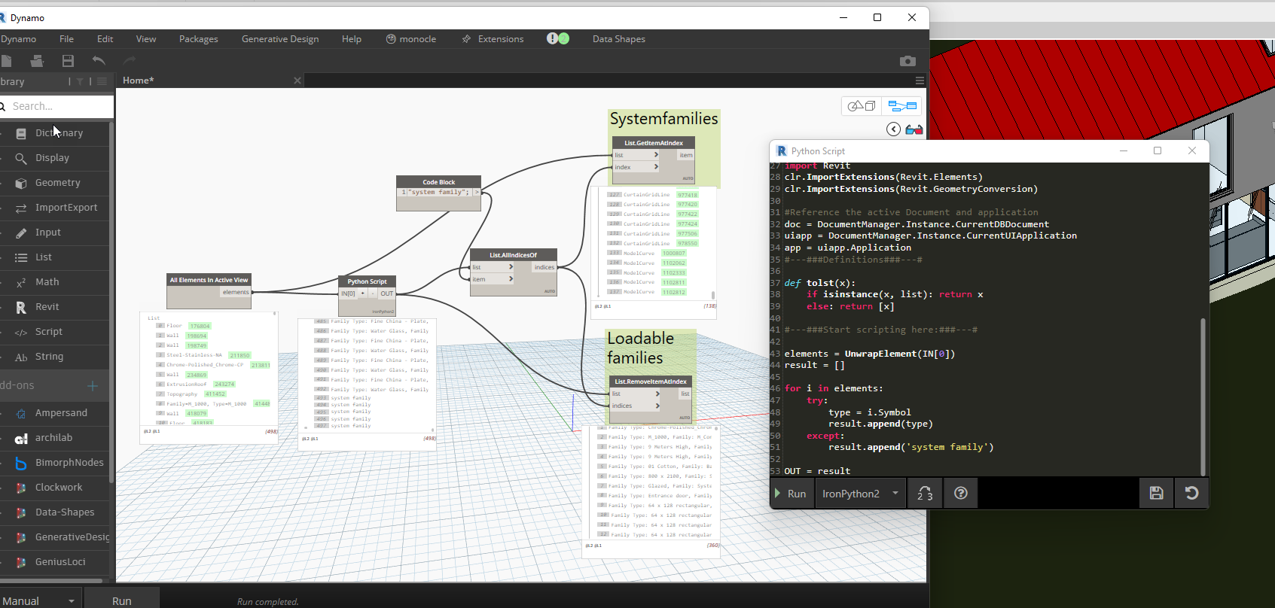This screenshot has height=608, width=1275.
Task: Create a new Dynamo file
Action: point(6,61)
